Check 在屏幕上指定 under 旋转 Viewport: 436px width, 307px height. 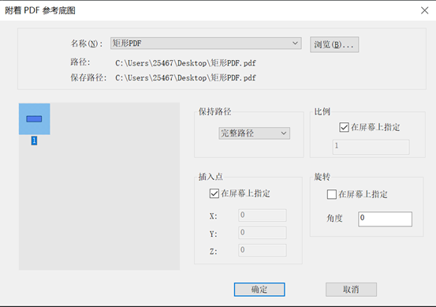(331, 194)
